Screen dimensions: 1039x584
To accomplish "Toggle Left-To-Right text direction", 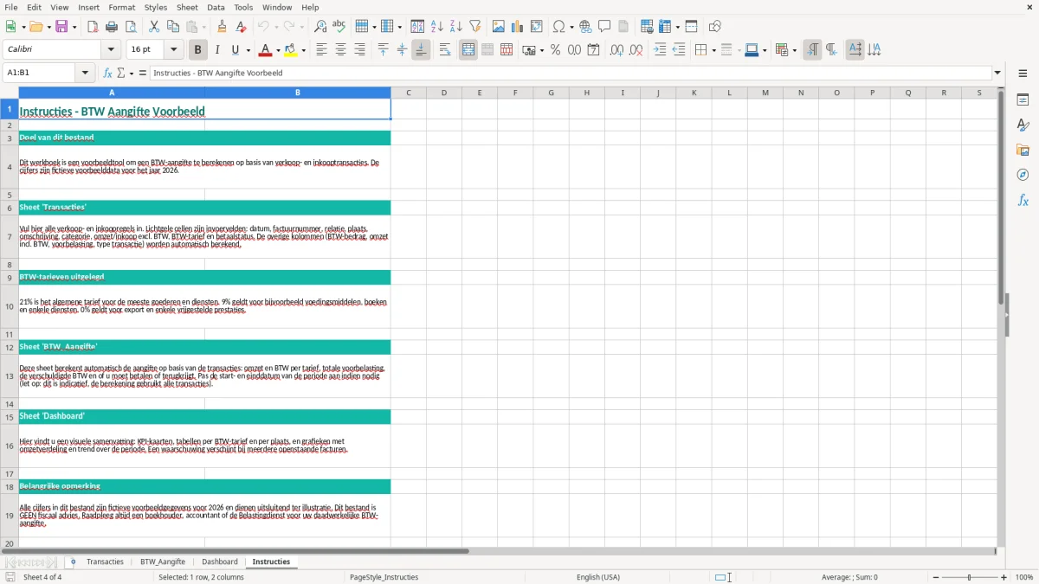I will pyautogui.click(x=812, y=50).
